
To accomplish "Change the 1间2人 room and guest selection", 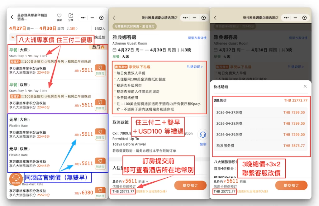I will coord(100,29).
